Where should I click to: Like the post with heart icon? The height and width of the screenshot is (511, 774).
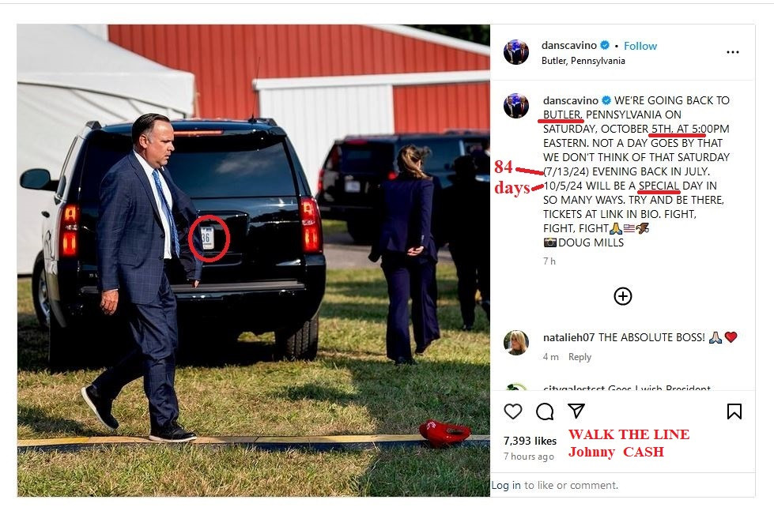pos(513,411)
